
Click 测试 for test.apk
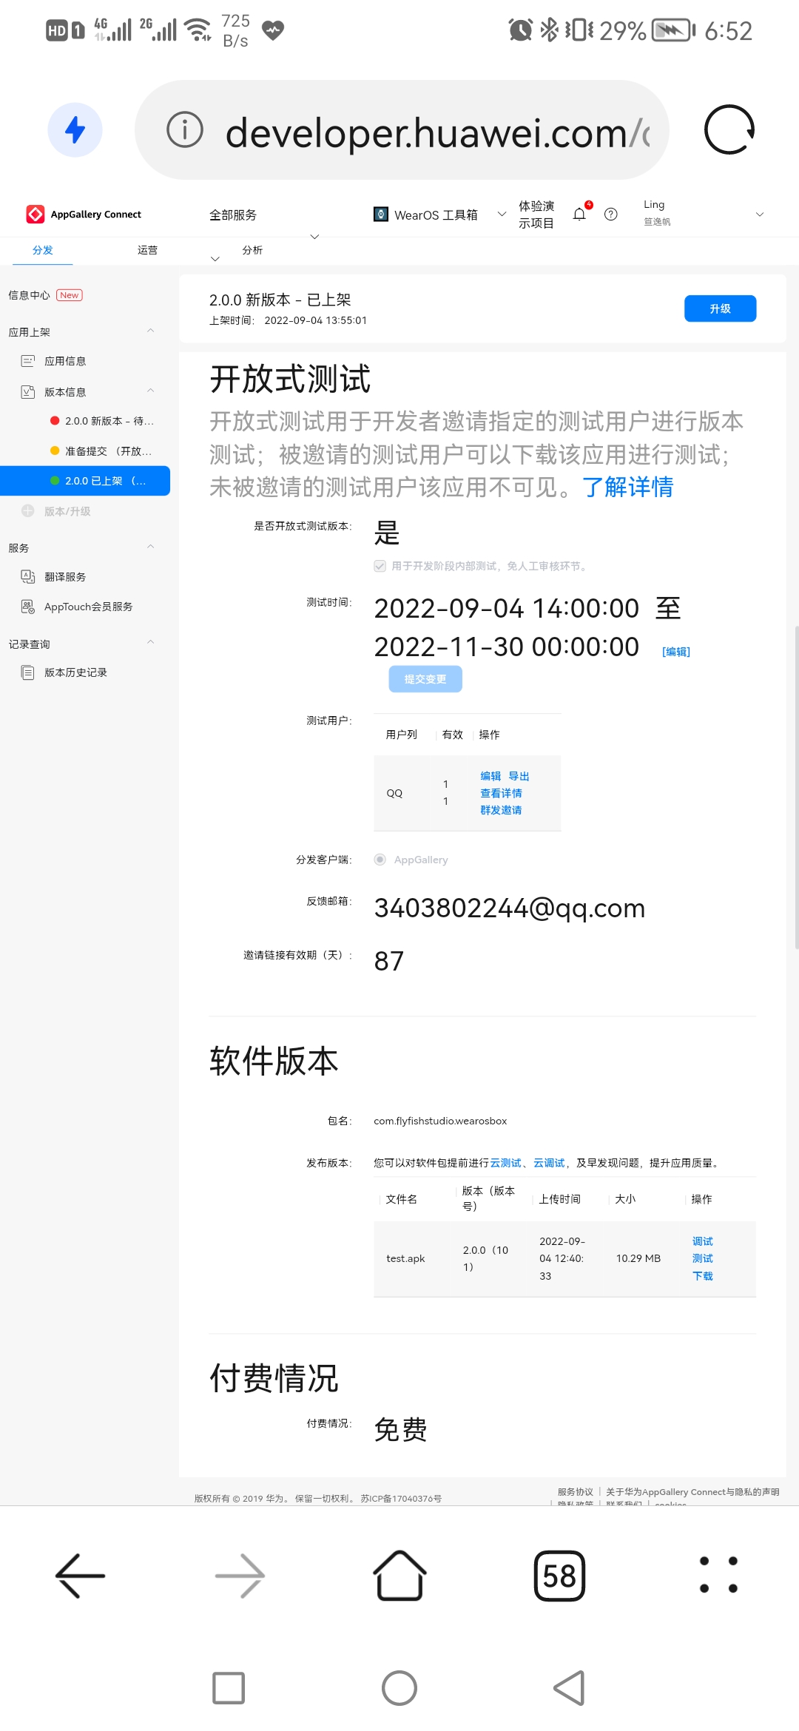pyautogui.click(x=702, y=1258)
